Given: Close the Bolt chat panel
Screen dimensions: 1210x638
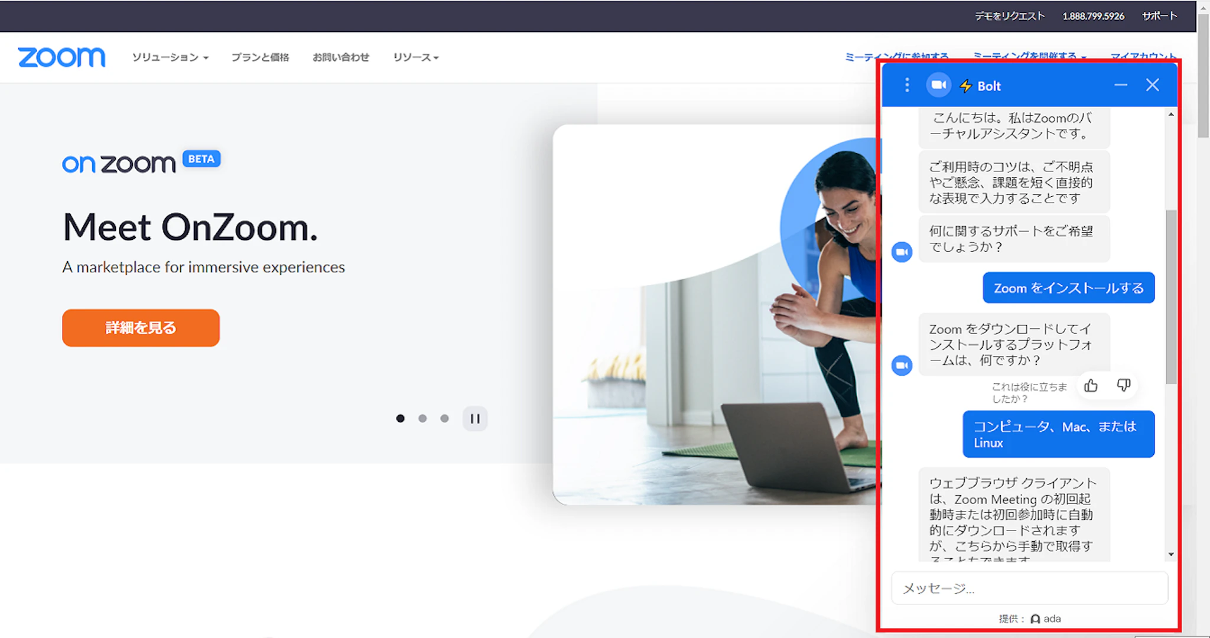Looking at the screenshot, I should (x=1152, y=85).
